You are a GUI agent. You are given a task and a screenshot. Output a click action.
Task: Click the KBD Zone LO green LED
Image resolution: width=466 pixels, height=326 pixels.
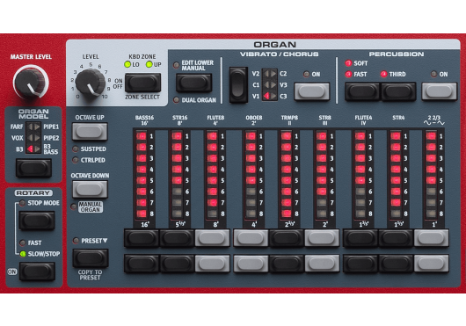(127, 64)
